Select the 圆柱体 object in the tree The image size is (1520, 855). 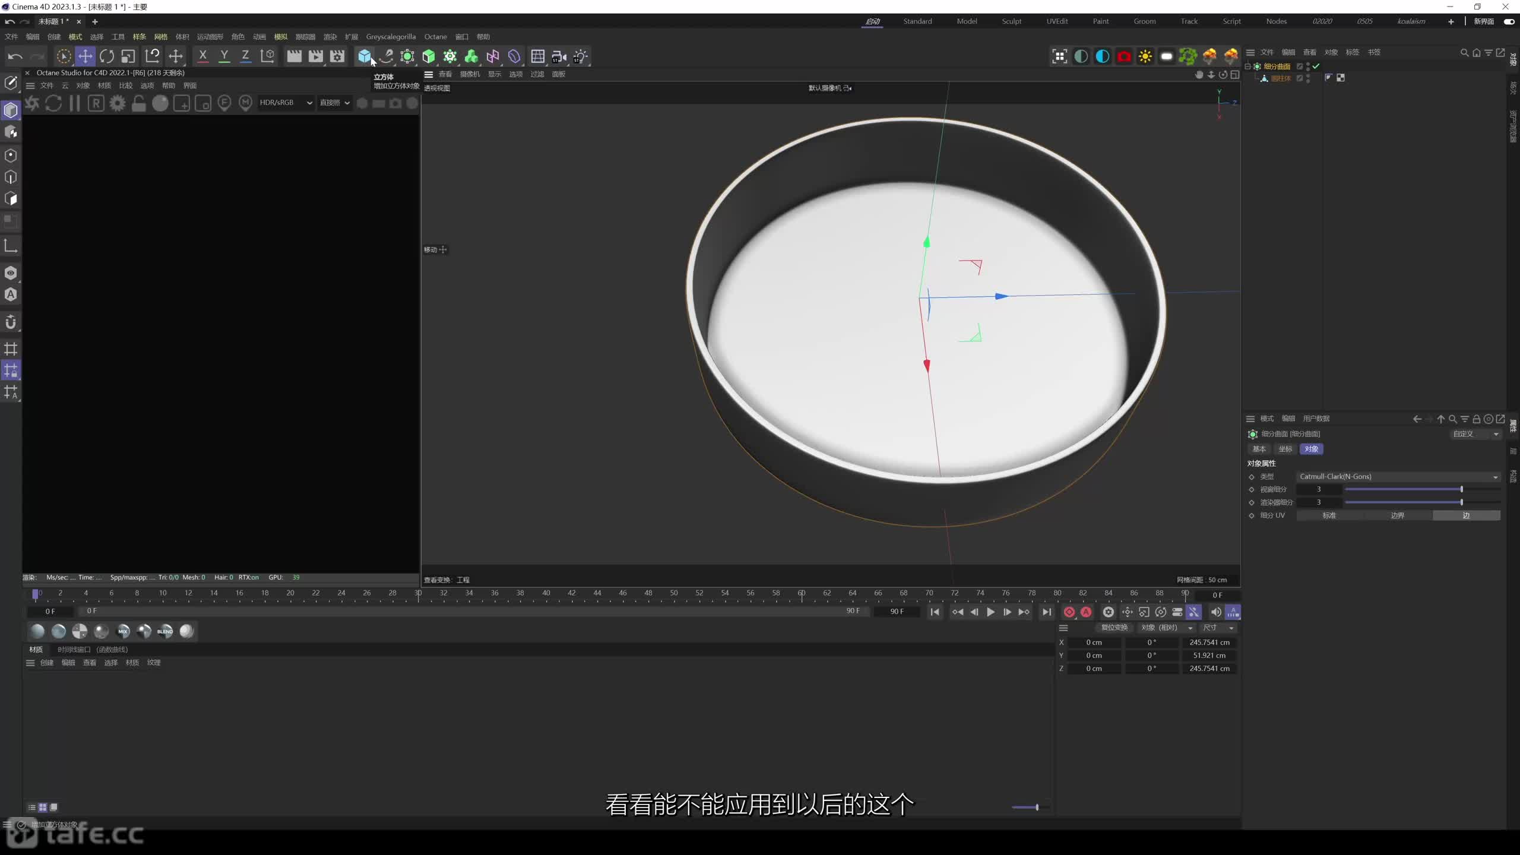click(1281, 78)
